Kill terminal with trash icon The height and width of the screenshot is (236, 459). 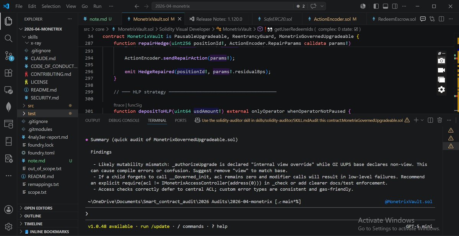(x=440, y=120)
